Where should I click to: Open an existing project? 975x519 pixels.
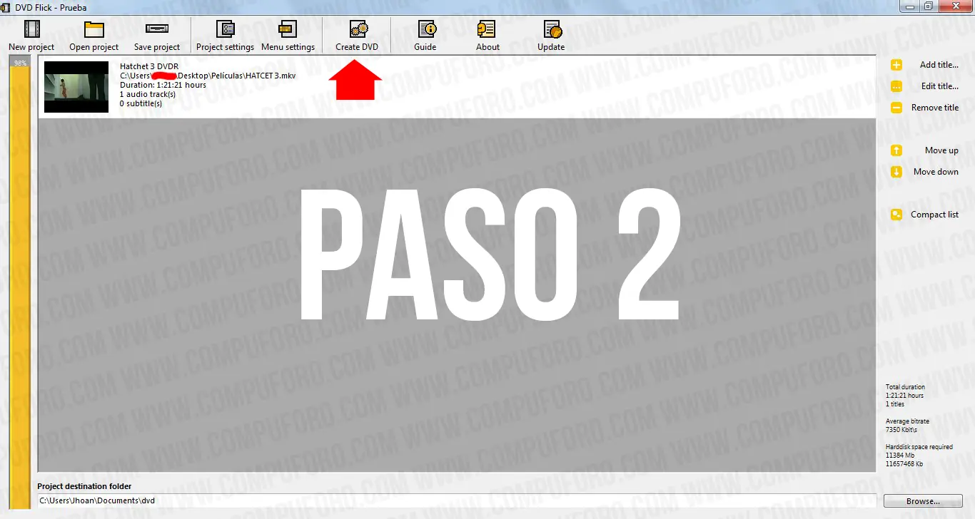(94, 34)
